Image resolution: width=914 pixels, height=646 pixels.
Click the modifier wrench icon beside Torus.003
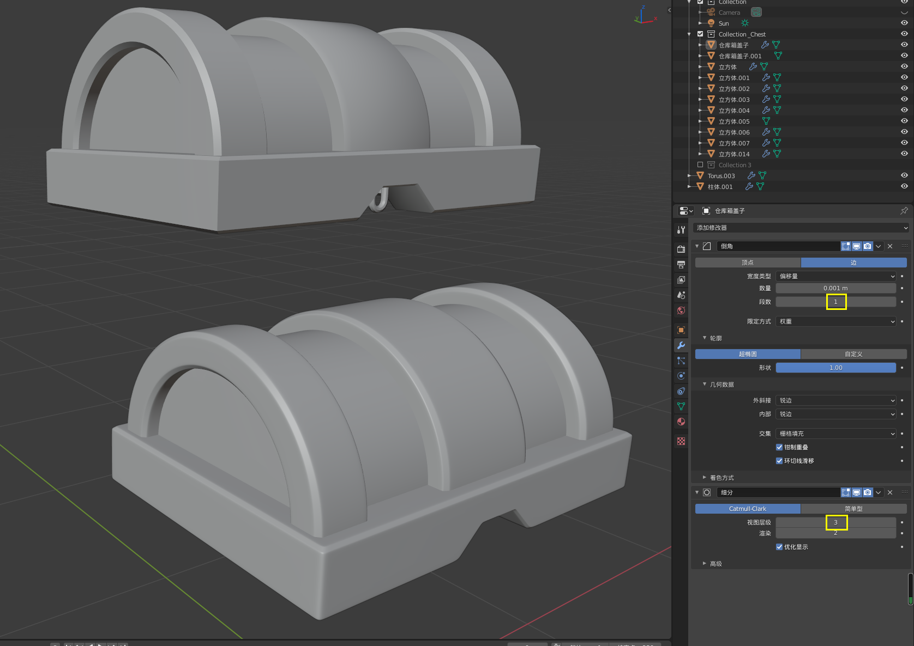751,175
